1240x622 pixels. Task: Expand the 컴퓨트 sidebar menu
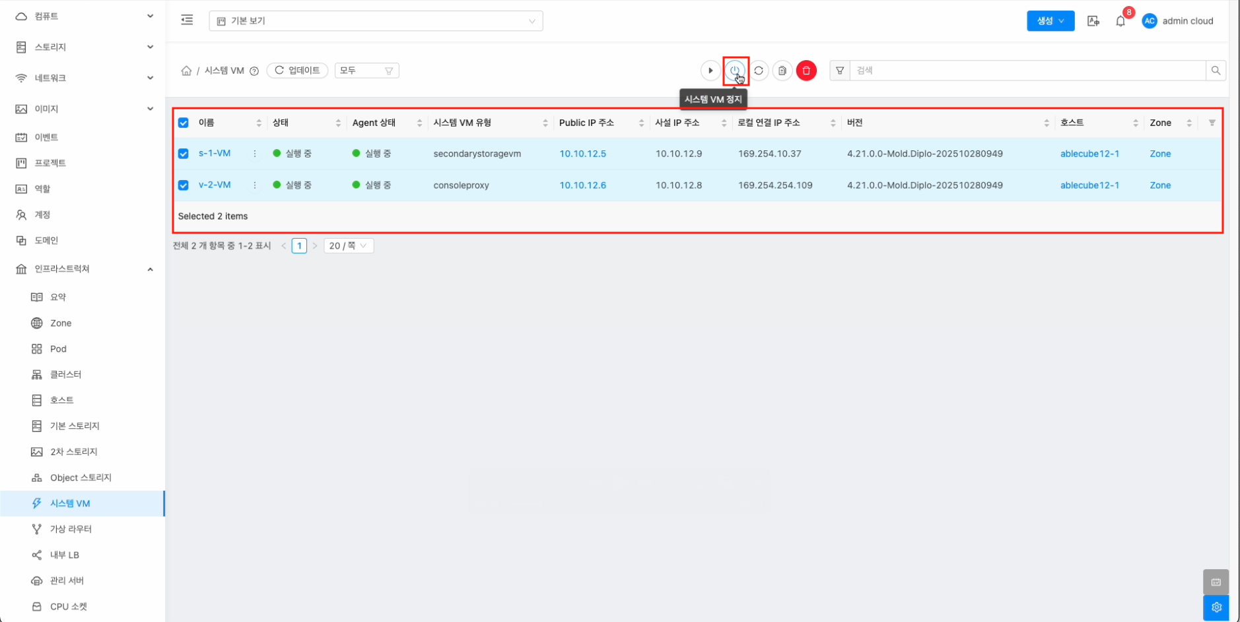point(85,16)
